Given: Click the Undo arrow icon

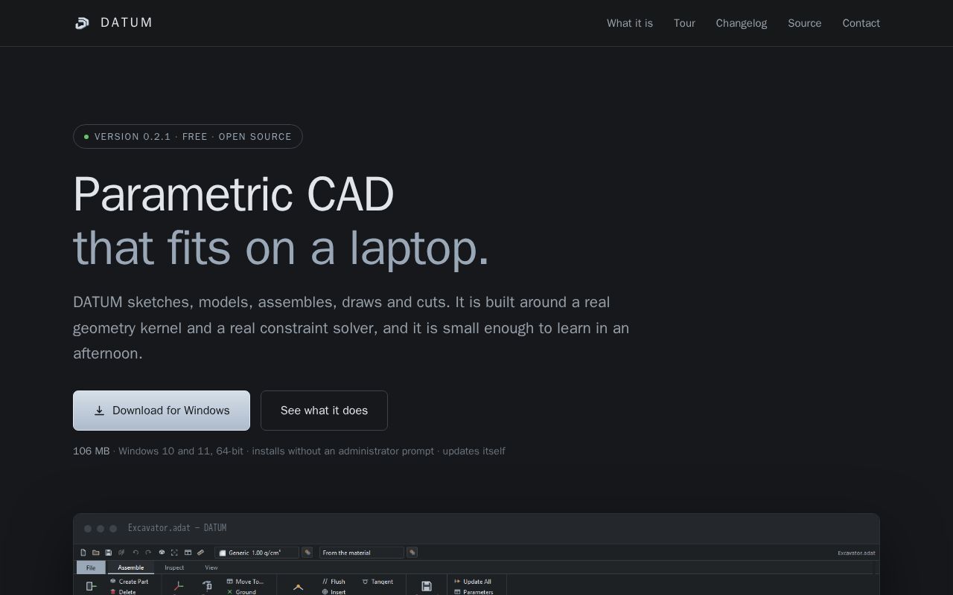Looking at the screenshot, I should (x=136, y=553).
